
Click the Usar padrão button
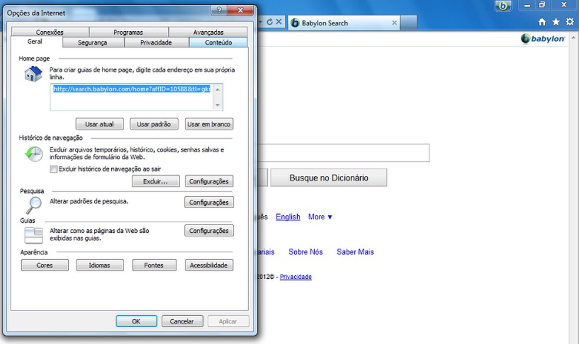(x=154, y=124)
